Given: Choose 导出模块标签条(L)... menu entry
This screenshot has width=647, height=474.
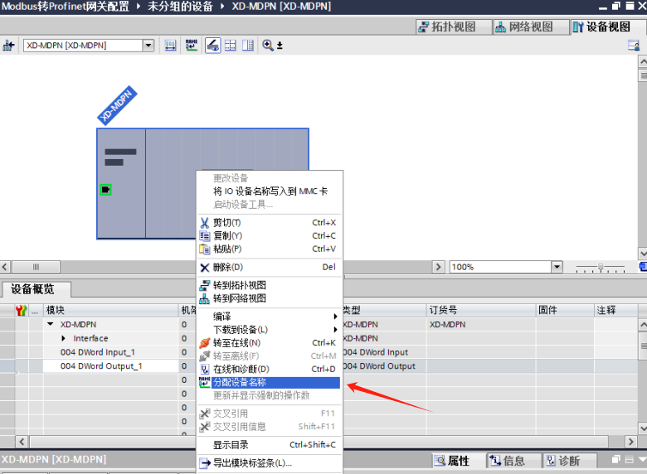Looking at the screenshot, I should (270, 463).
